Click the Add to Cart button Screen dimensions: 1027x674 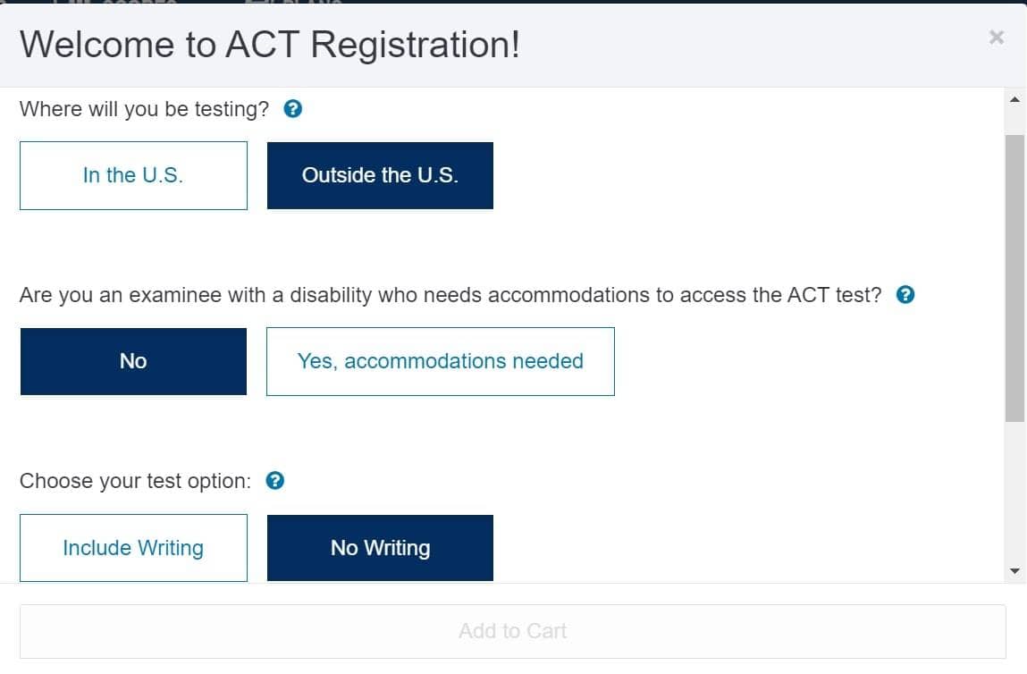click(x=513, y=631)
